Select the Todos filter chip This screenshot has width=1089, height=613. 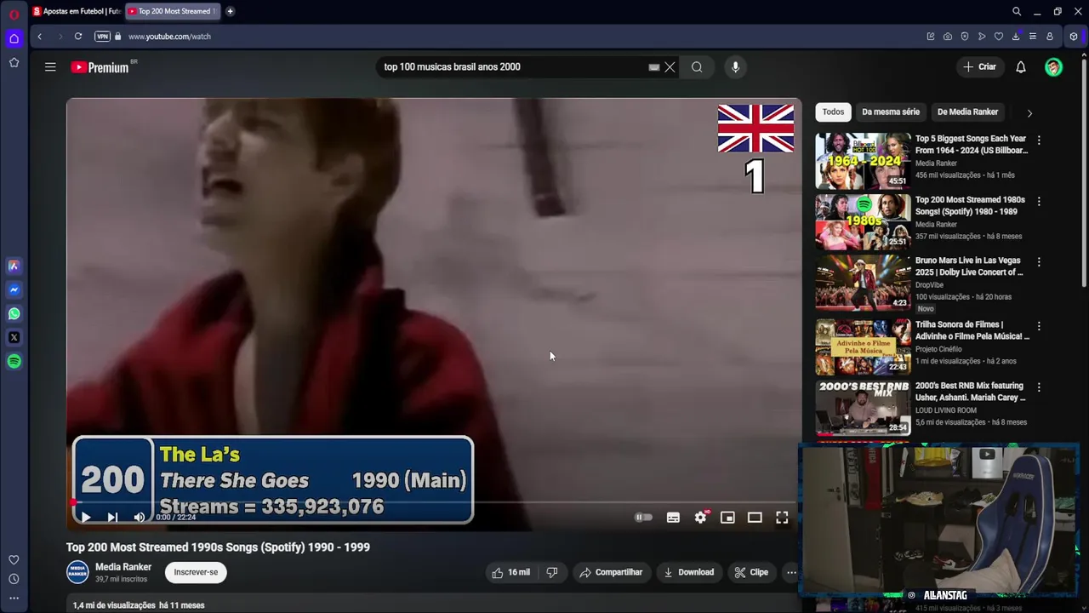(833, 112)
